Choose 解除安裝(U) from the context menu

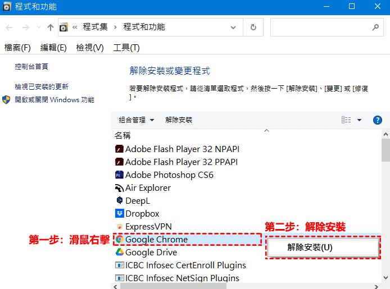pyautogui.click(x=323, y=247)
